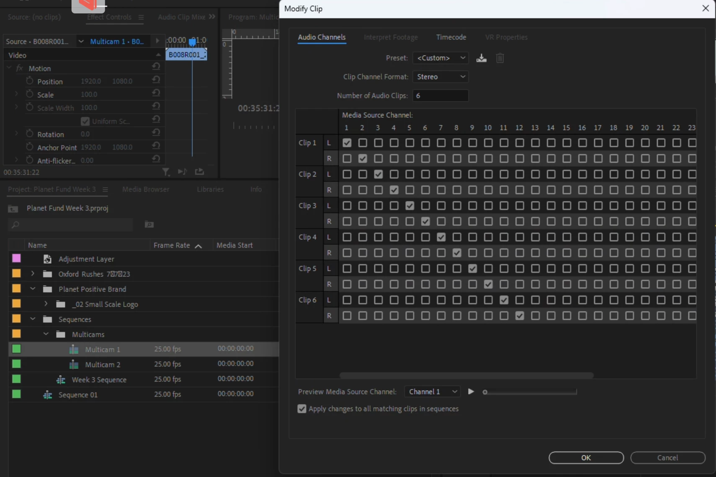716x477 pixels.
Task: Save the audio channel preset
Action: coord(482,58)
